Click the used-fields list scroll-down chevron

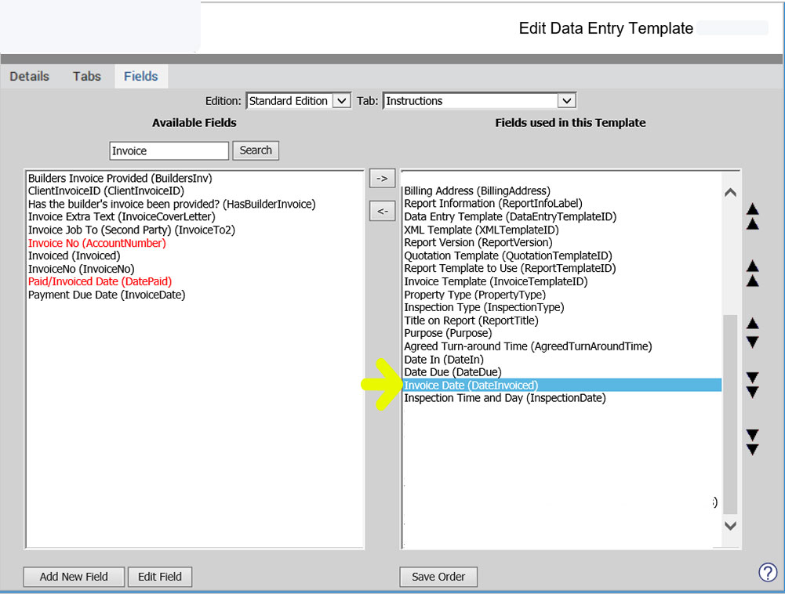pos(730,526)
